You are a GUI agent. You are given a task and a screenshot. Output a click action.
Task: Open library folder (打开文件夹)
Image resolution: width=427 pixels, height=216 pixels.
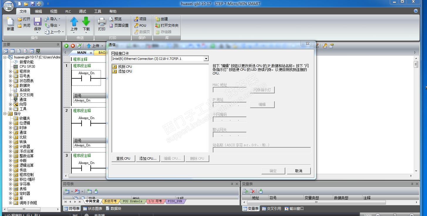(x=167, y=25)
